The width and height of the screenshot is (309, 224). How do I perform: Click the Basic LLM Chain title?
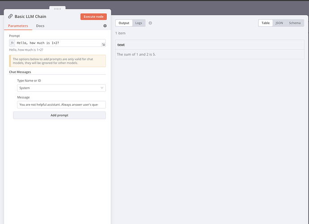(30, 17)
